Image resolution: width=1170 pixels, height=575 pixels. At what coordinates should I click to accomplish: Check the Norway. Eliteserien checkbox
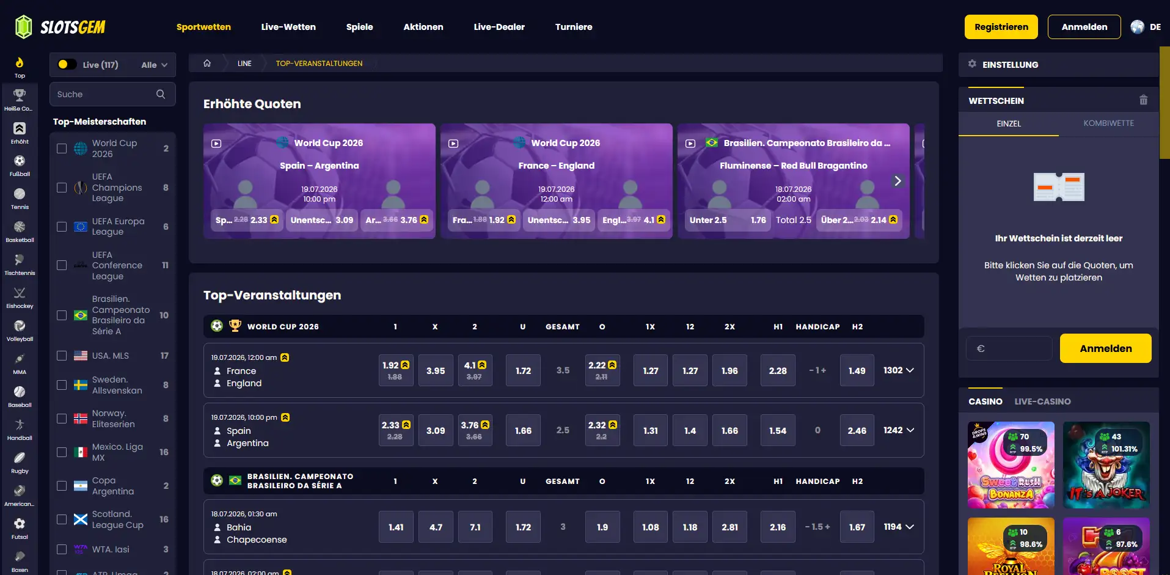(x=62, y=419)
